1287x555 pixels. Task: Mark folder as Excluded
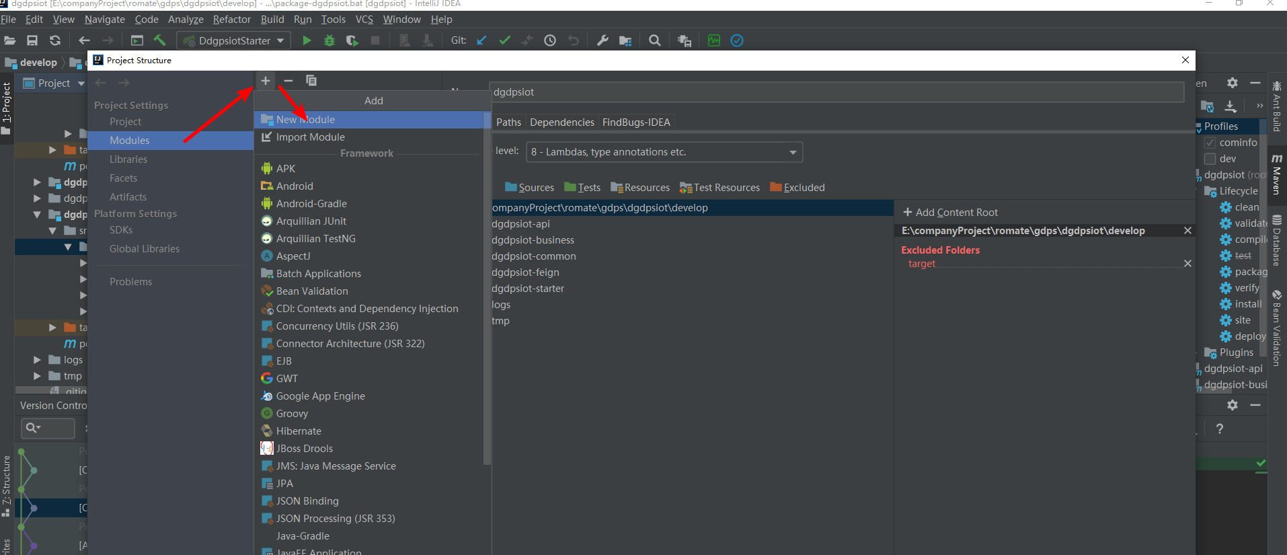pyautogui.click(x=797, y=188)
